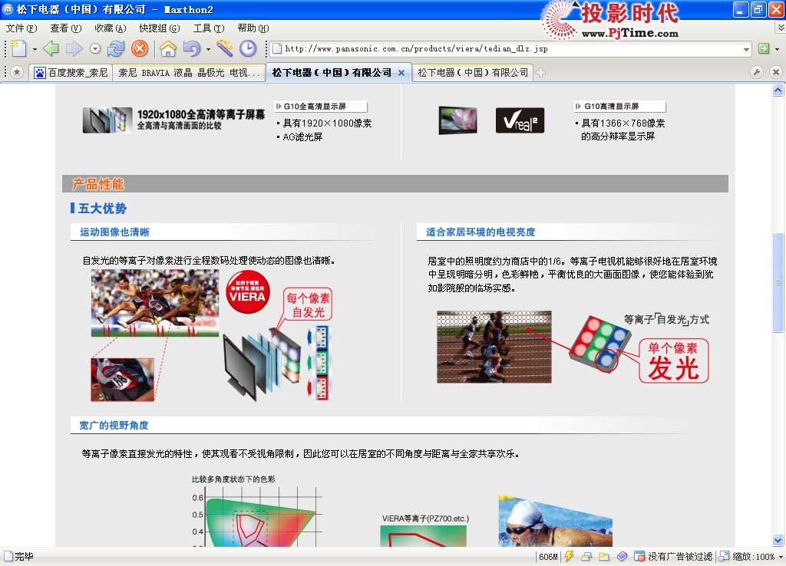Click inside the address bar URL field
Viewport: 786px width, 566px height.
[x=507, y=49]
